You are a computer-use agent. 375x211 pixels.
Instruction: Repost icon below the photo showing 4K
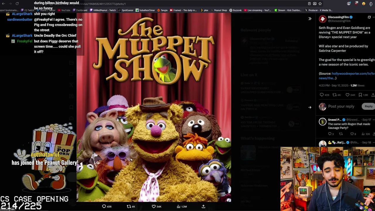point(129,207)
